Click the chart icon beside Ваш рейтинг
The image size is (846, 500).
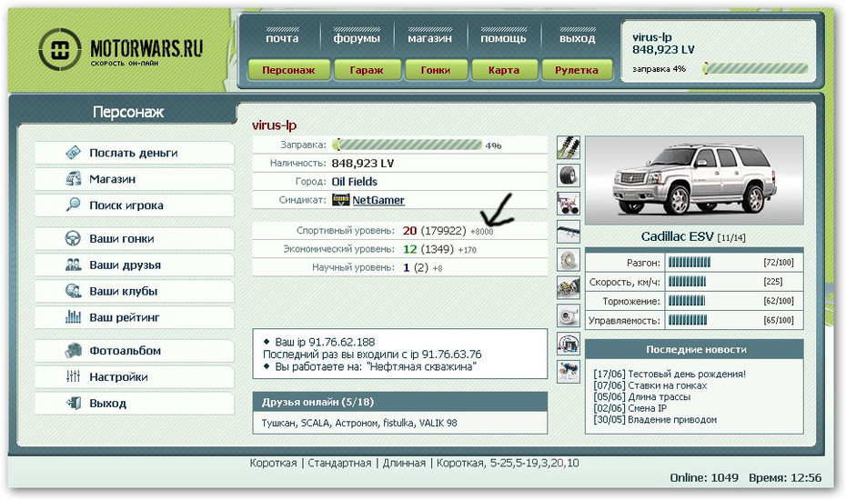tap(73, 317)
